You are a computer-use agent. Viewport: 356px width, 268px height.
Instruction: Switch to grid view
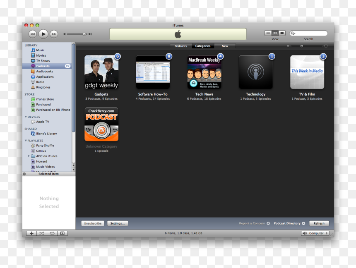[275, 33]
